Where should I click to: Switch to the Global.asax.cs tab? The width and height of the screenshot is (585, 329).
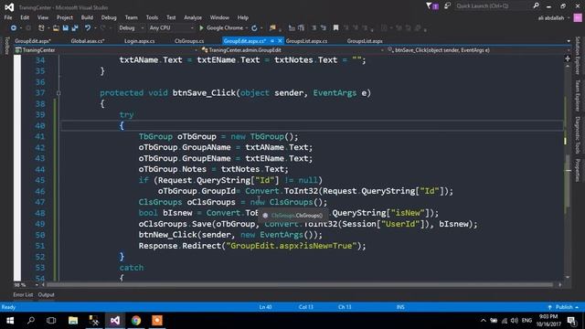(88, 41)
